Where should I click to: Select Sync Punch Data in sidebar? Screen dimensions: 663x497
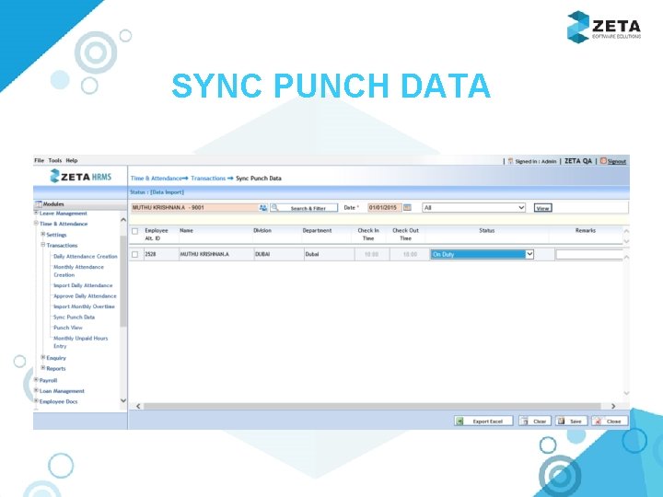pyautogui.click(x=74, y=317)
